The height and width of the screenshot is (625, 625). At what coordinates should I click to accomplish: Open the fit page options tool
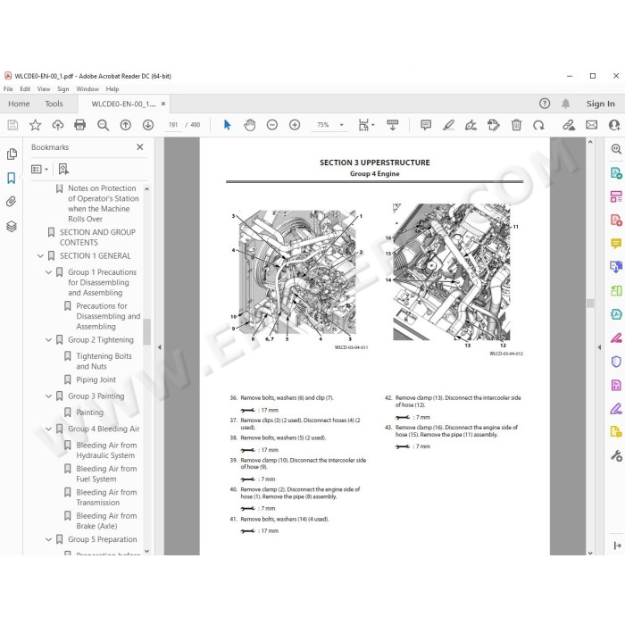point(364,125)
